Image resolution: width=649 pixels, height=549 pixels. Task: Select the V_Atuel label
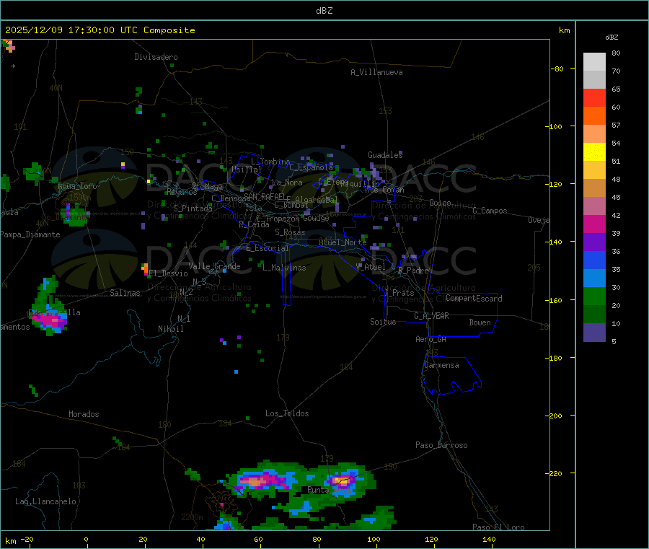(371, 267)
